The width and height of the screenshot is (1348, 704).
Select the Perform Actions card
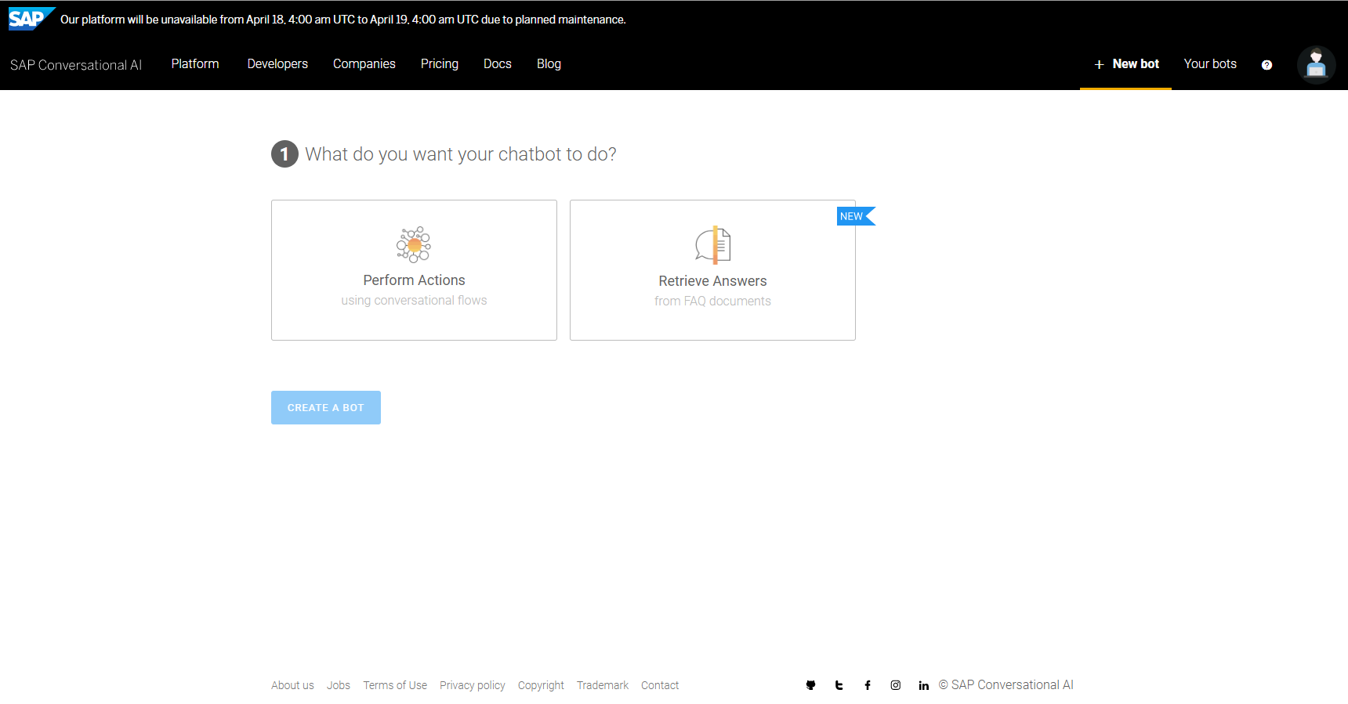pyautogui.click(x=414, y=270)
